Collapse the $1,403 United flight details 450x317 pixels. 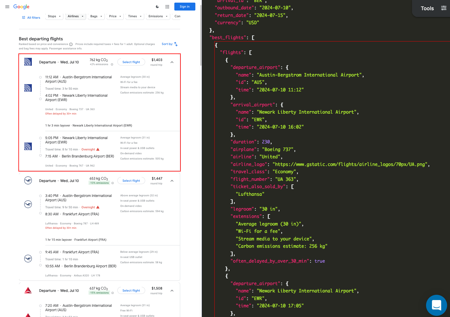coord(172,62)
